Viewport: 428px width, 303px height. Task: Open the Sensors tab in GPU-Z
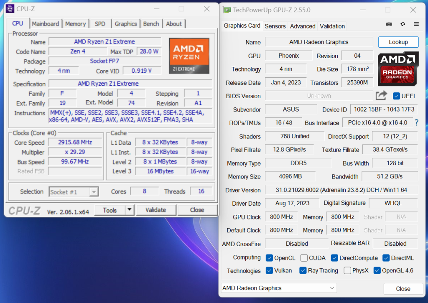click(275, 26)
